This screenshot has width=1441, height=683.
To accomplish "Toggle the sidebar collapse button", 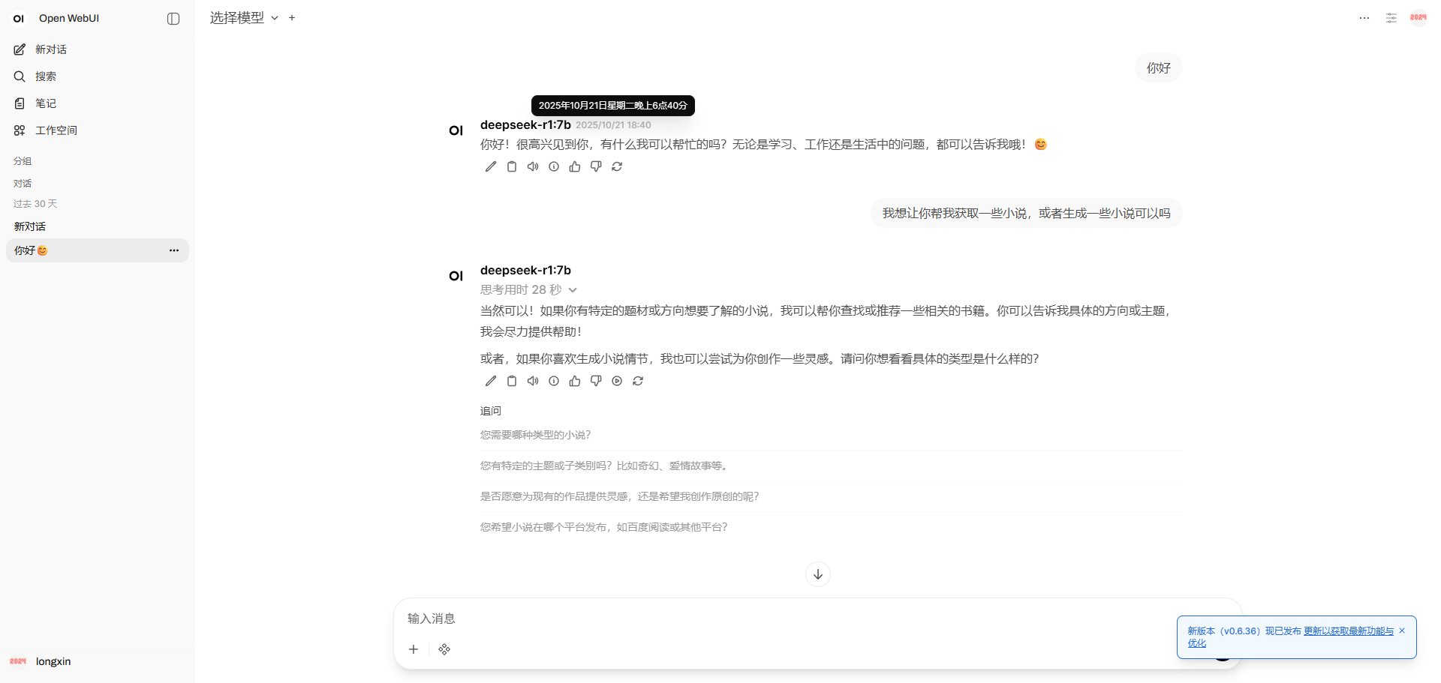I will coord(173,19).
